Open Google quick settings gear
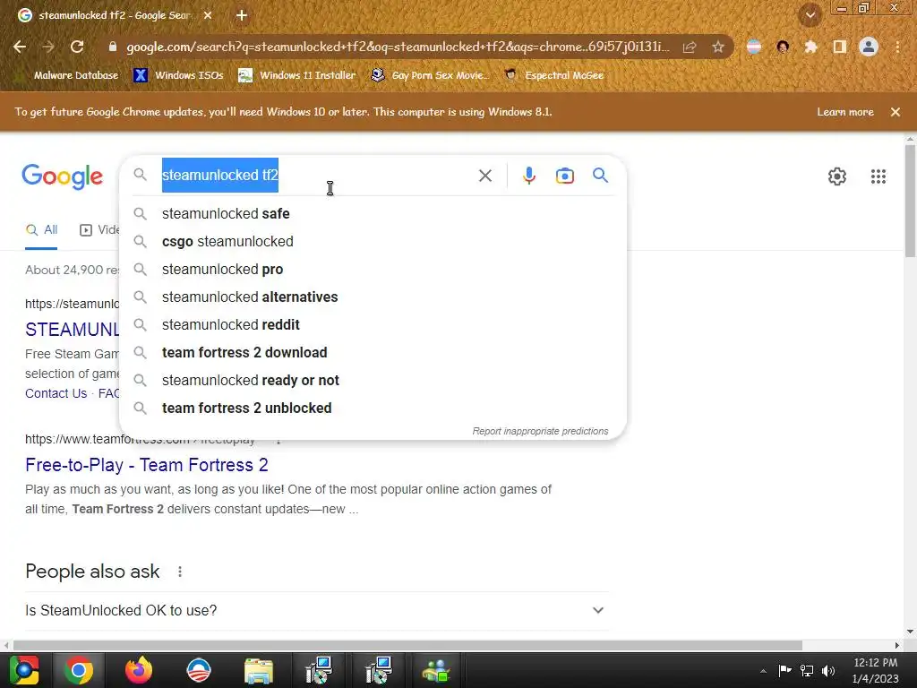Viewport: 917px width, 688px height. click(x=837, y=176)
